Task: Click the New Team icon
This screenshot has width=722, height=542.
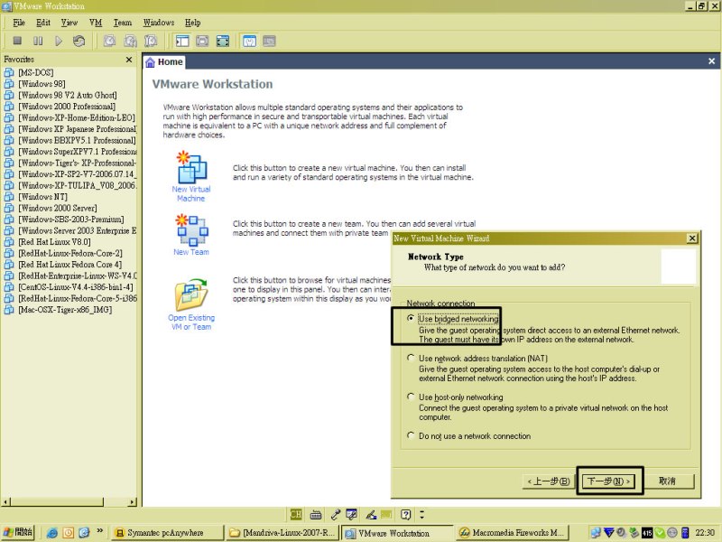Action: pos(191,231)
